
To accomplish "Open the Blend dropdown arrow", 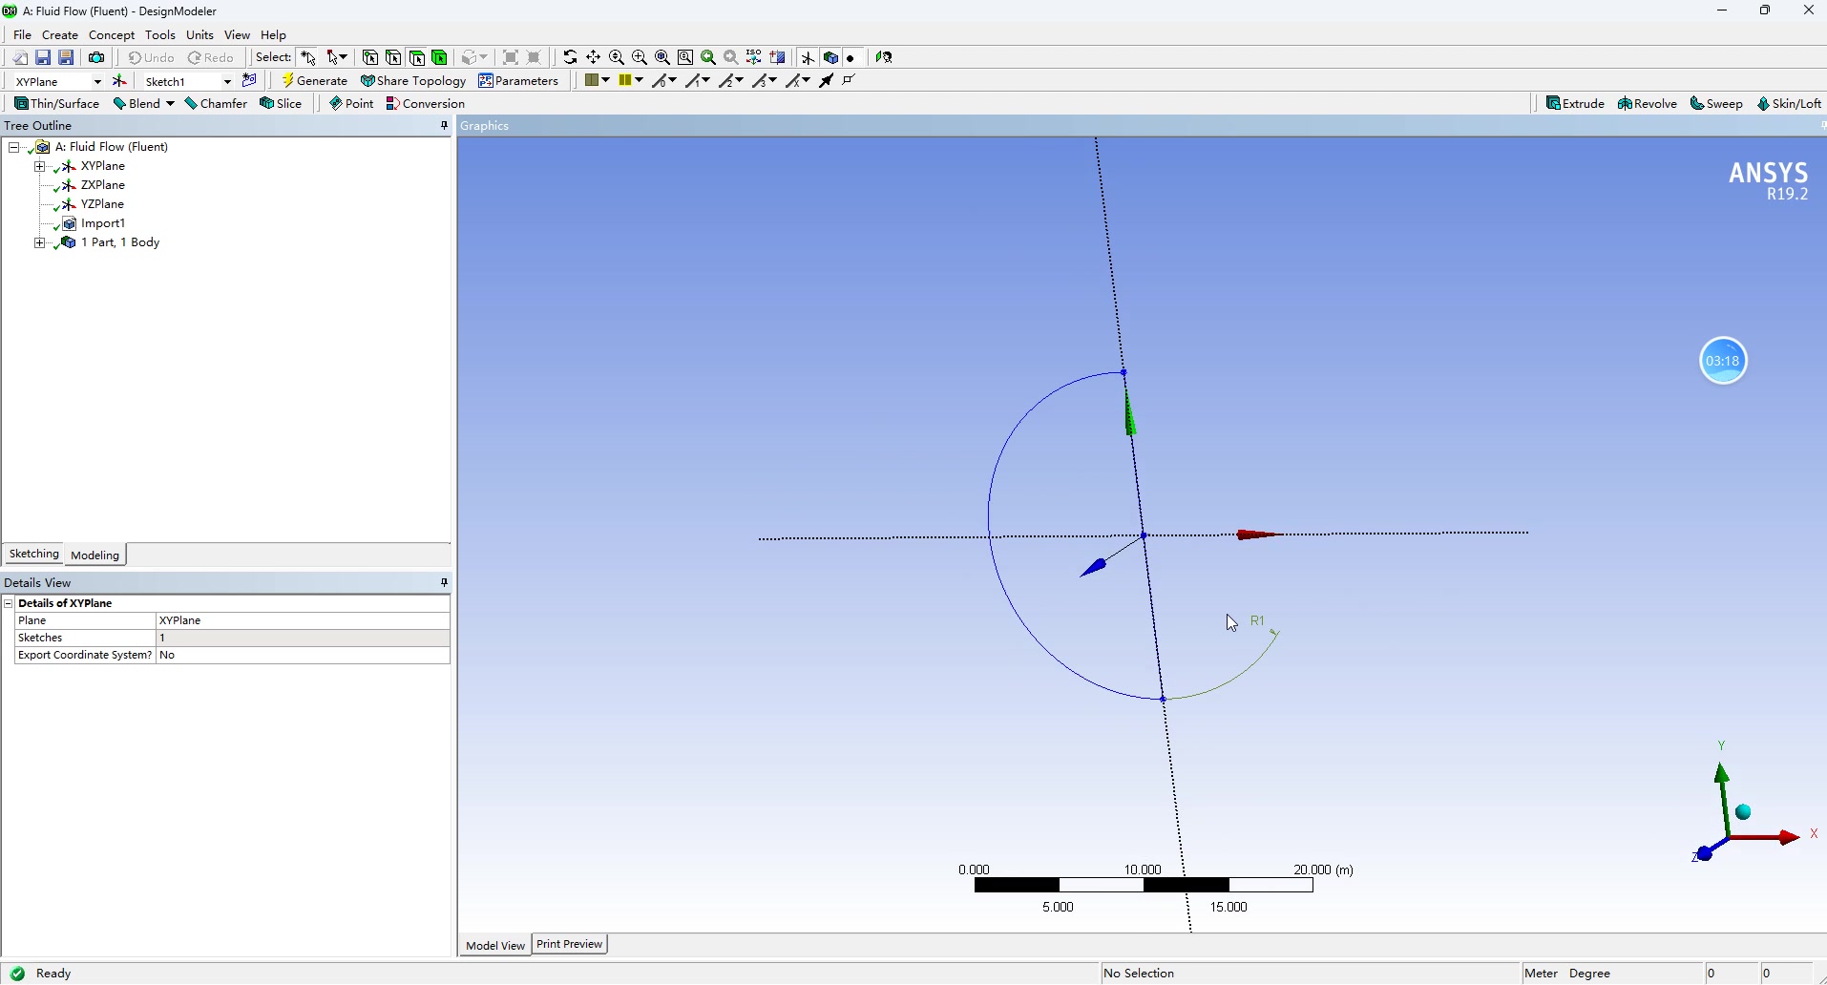I will [x=168, y=103].
